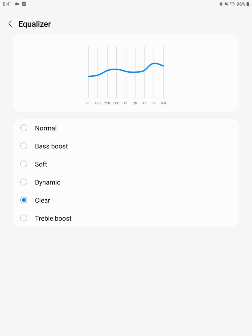The width and height of the screenshot is (252, 336).
Task: Tap the cloud icon in status bar
Action: tap(17, 4)
